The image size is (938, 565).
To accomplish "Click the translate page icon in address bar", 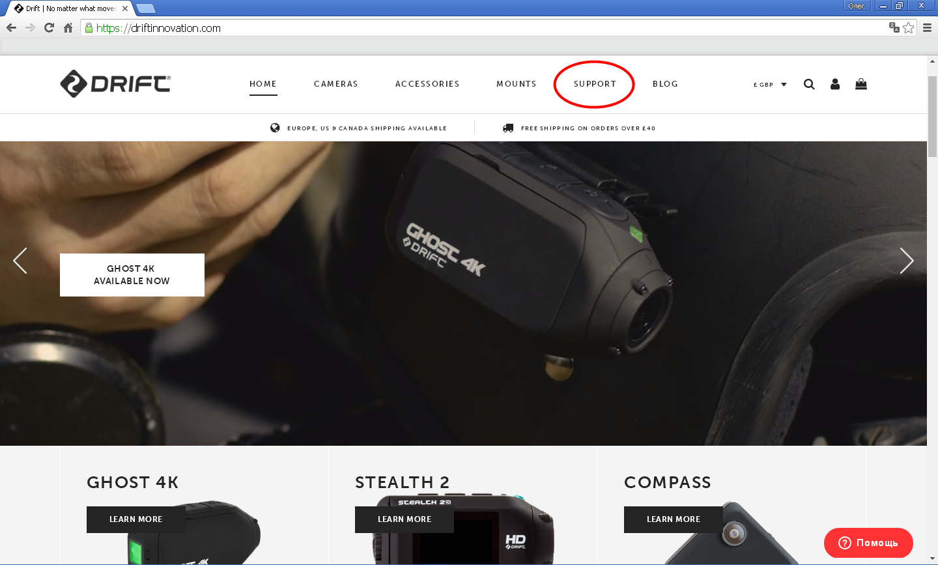I will point(894,27).
